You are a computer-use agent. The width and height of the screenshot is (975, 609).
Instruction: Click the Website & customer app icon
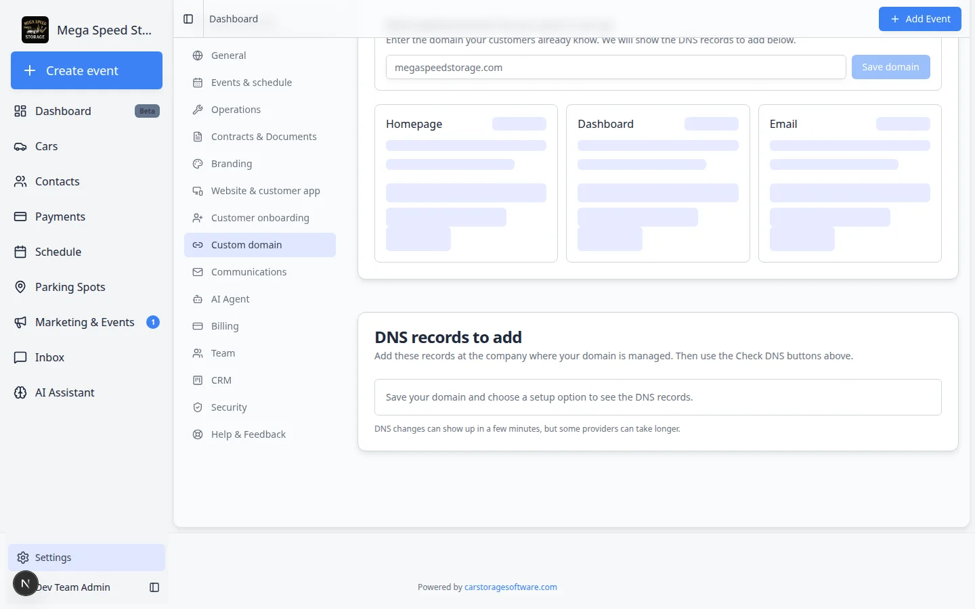(x=198, y=191)
